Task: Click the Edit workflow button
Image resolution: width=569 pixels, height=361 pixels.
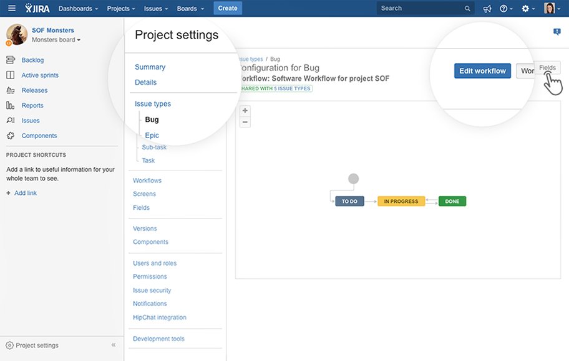Action: pyautogui.click(x=482, y=70)
